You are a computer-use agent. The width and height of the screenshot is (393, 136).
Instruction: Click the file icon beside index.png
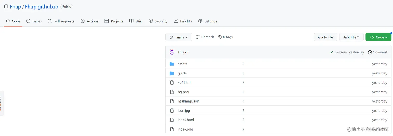click(172, 129)
